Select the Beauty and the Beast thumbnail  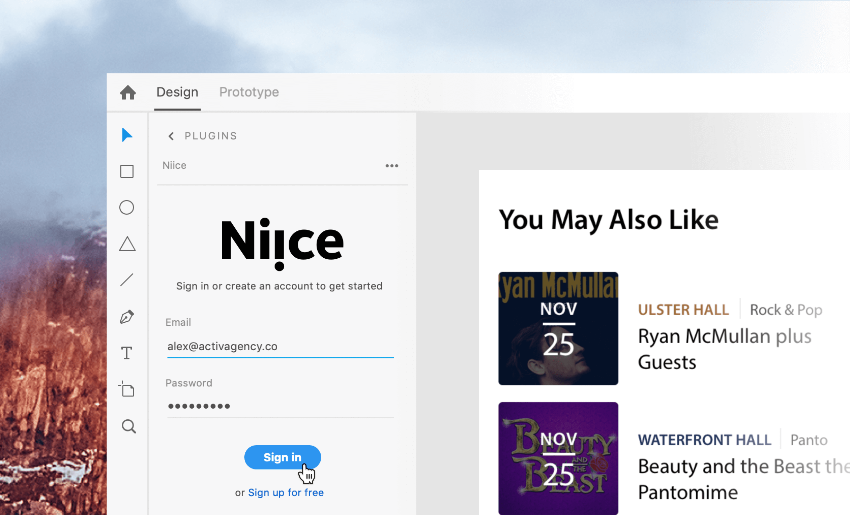[558, 458]
